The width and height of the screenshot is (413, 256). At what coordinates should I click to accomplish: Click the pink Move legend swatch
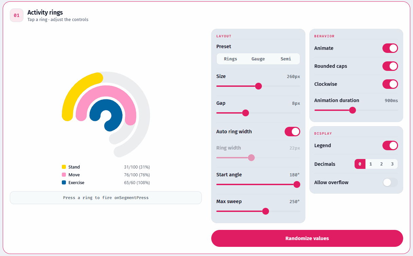click(x=64, y=175)
